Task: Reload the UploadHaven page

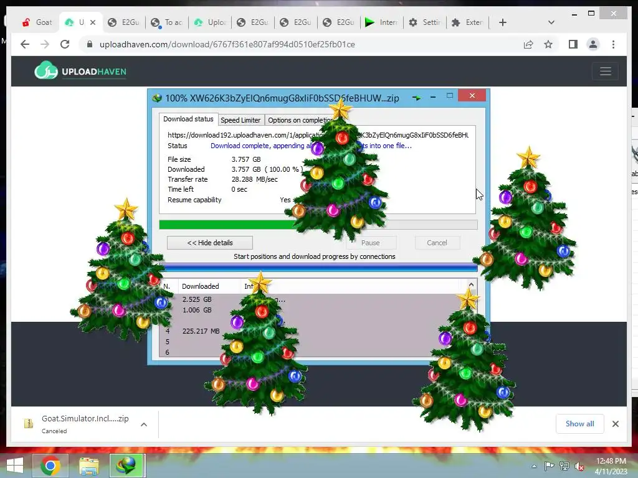Action: (65, 44)
